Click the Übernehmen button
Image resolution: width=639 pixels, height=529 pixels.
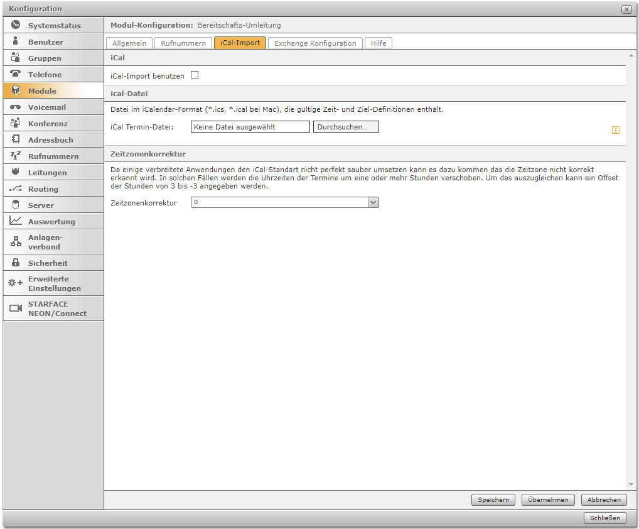point(548,500)
